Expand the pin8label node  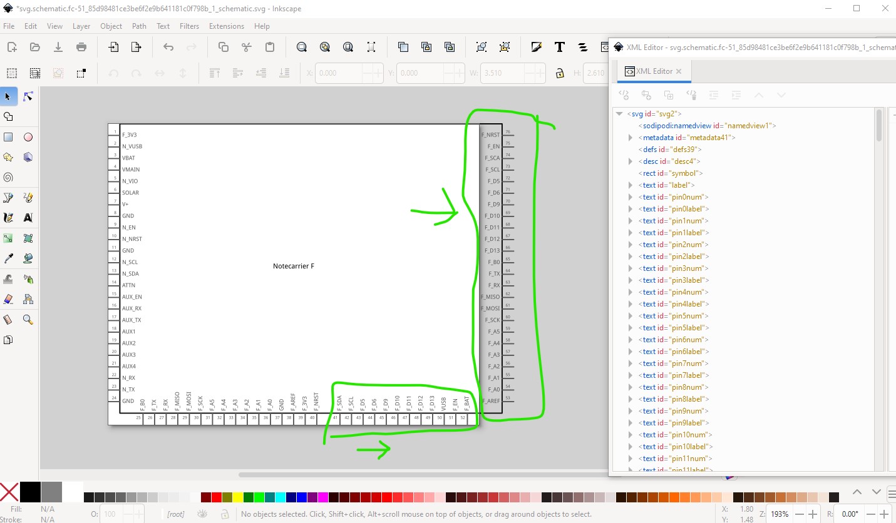(631, 399)
